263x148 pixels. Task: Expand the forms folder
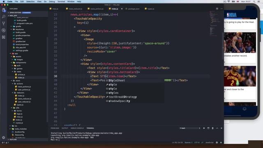[x=19, y=111]
